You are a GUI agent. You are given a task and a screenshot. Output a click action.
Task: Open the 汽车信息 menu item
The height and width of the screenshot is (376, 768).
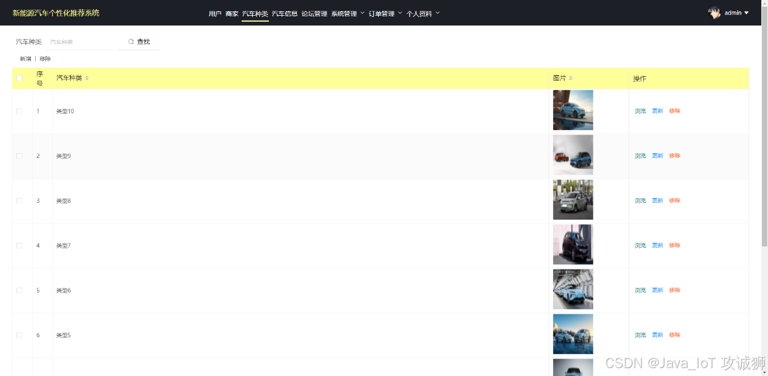[285, 13]
